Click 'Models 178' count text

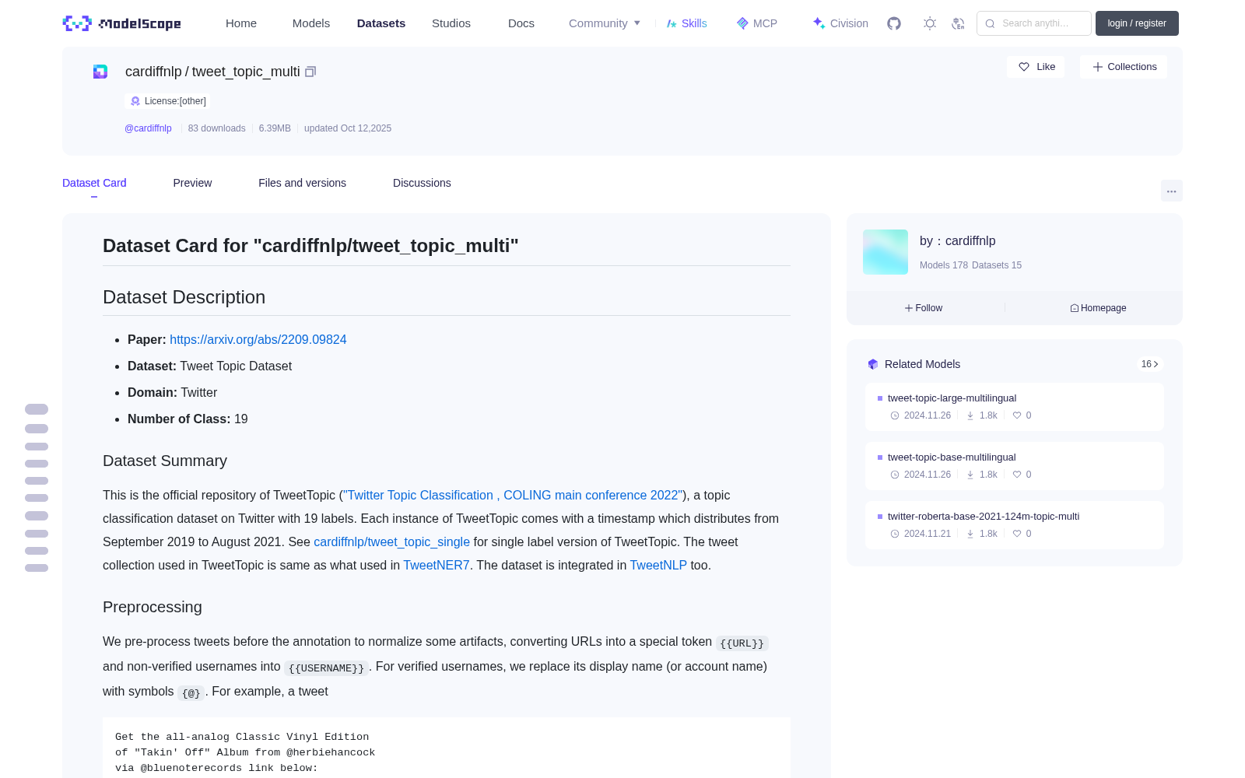coord(944,265)
